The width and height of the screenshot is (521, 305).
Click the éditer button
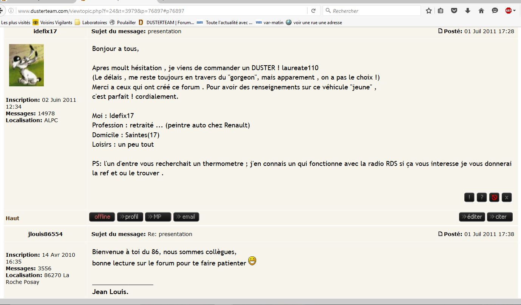472,217
